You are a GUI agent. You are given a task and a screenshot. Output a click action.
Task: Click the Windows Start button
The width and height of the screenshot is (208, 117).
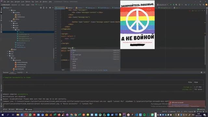tap(2, 115)
